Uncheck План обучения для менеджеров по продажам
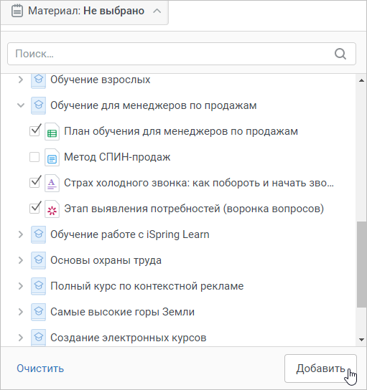The image size is (367, 390). click(x=34, y=130)
